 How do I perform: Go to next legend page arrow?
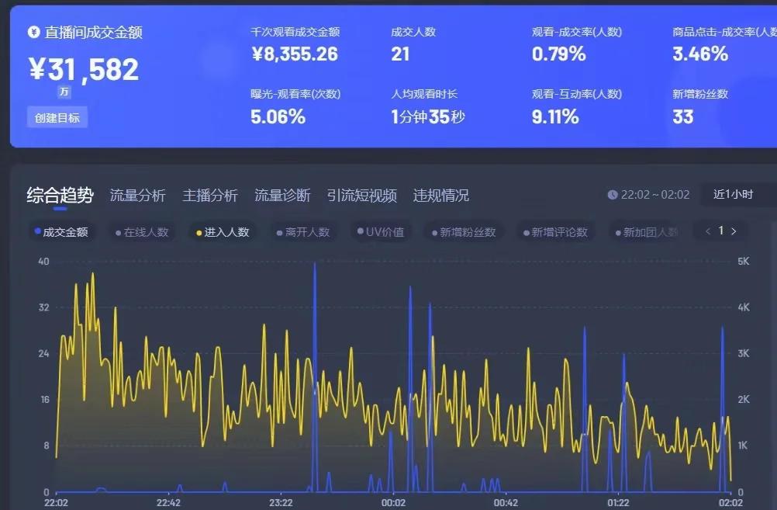point(734,231)
